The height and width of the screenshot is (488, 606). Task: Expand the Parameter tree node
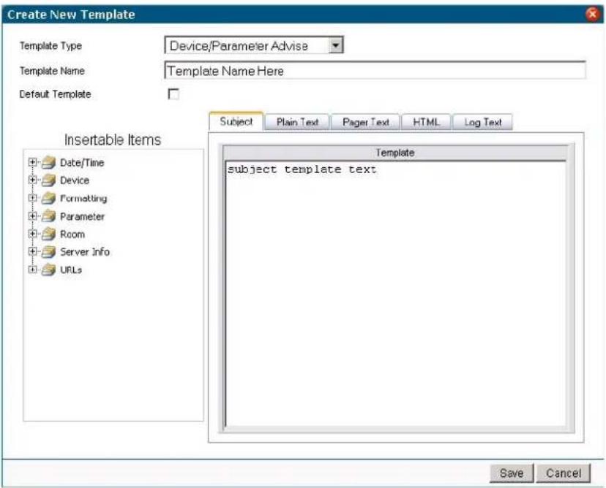pos(33,216)
